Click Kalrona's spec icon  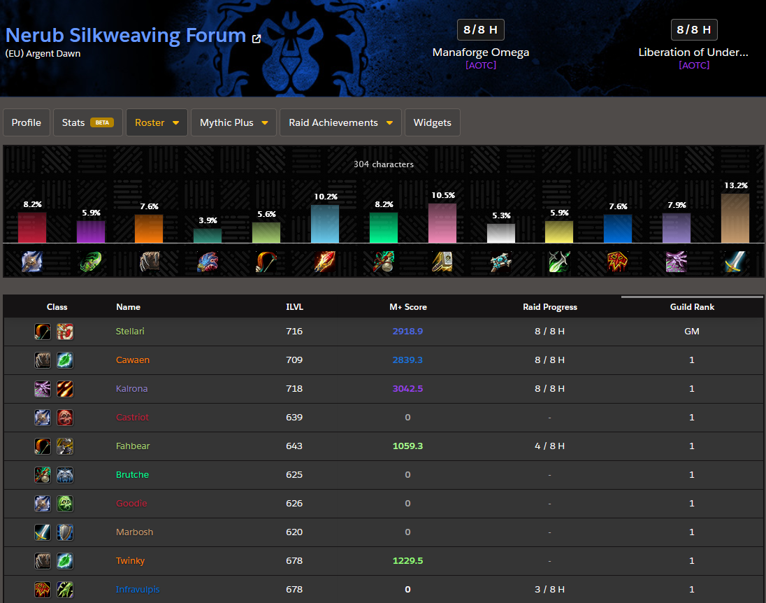click(65, 389)
